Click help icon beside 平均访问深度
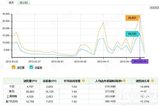The height and width of the screenshot is (106, 159). click(83, 81)
